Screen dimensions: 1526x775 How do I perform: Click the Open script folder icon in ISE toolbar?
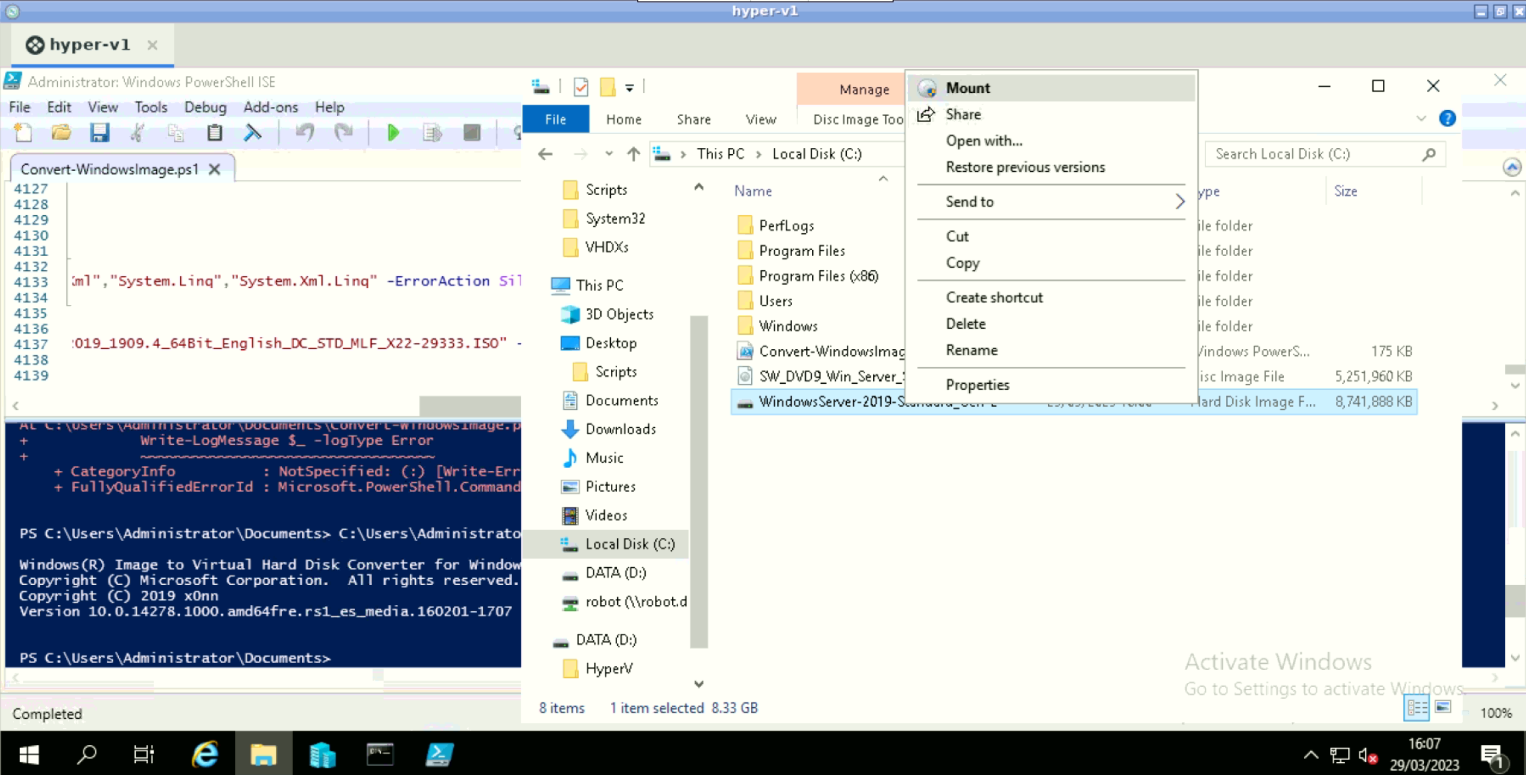click(x=61, y=133)
